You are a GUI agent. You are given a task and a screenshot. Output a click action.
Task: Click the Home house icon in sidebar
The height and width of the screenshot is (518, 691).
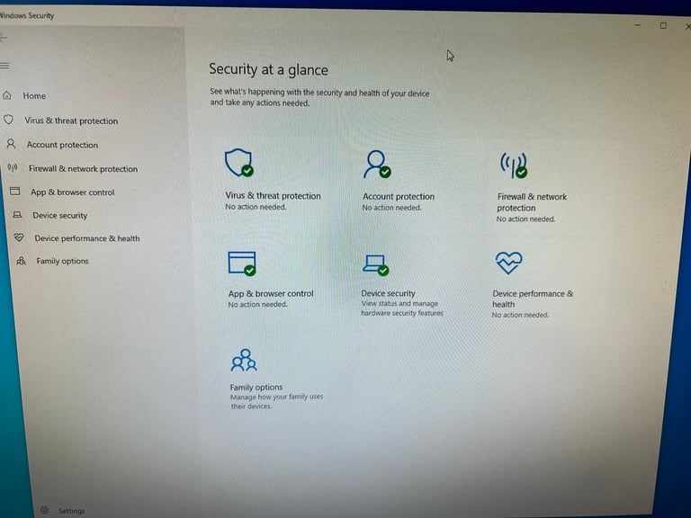pos(7,95)
